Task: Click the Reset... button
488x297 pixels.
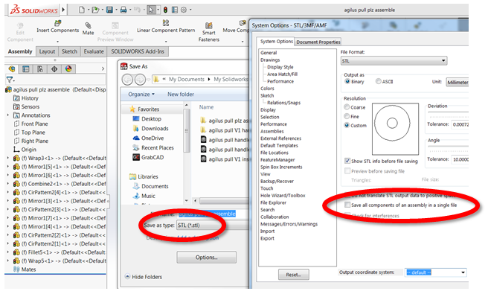Action: [x=294, y=275]
